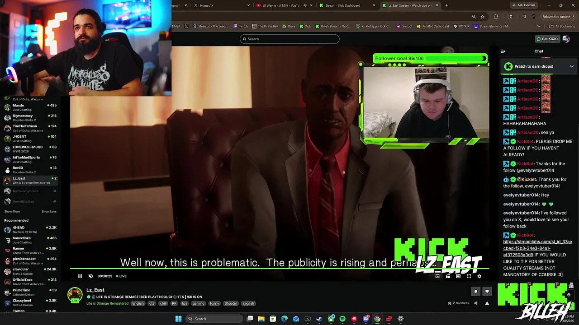
Task: Click Relaunch to update button
Action: [x=558, y=17]
